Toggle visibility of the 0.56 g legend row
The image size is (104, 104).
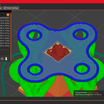pyautogui.click(x=5, y=21)
